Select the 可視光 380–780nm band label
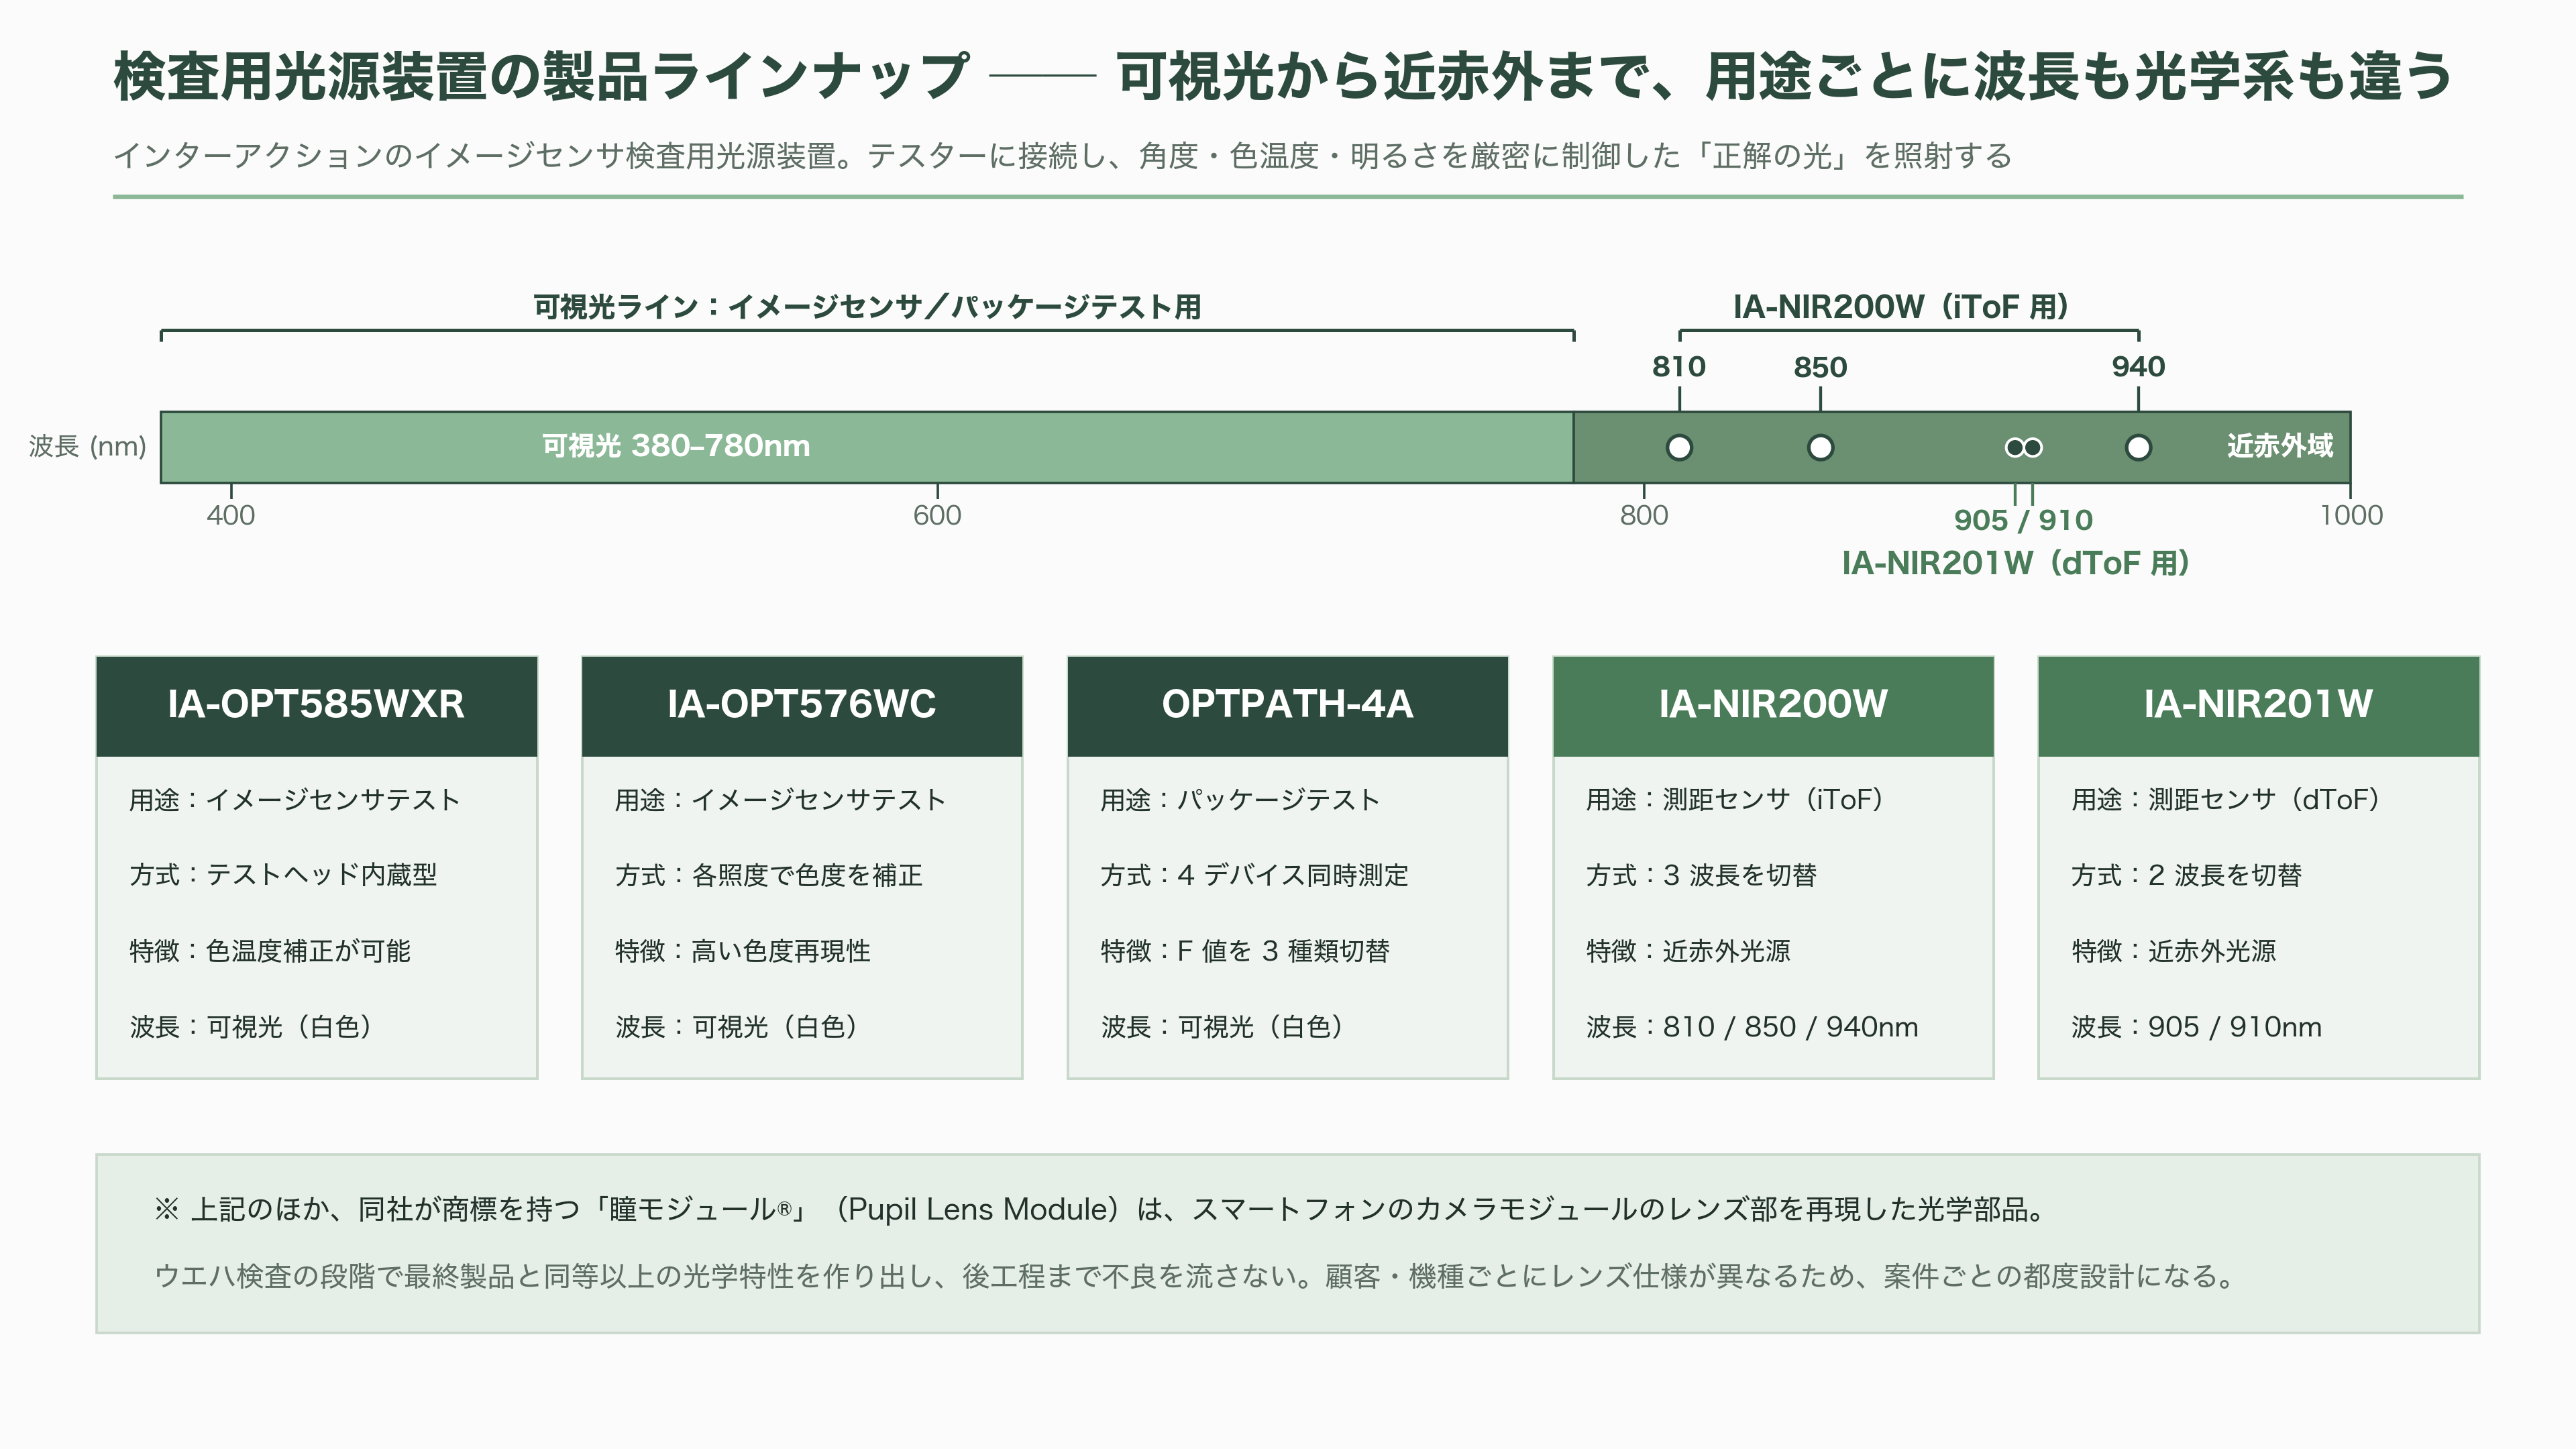The height and width of the screenshot is (1449, 2576). point(676,446)
